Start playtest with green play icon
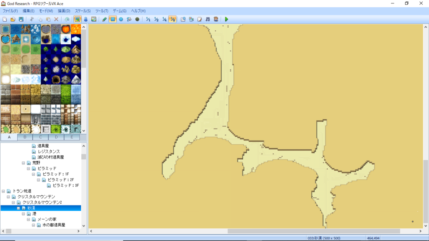 coord(227,19)
